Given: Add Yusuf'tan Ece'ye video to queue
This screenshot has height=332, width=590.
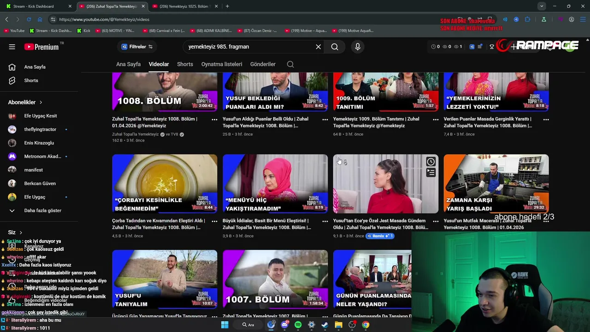Looking at the screenshot, I should pyautogui.click(x=431, y=172).
